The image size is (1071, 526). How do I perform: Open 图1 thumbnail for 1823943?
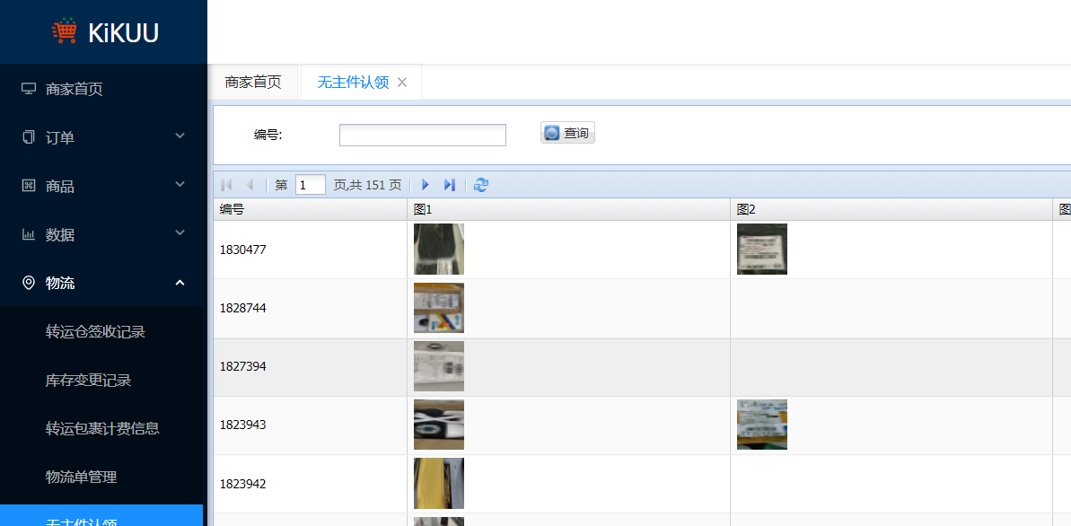[438, 425]
